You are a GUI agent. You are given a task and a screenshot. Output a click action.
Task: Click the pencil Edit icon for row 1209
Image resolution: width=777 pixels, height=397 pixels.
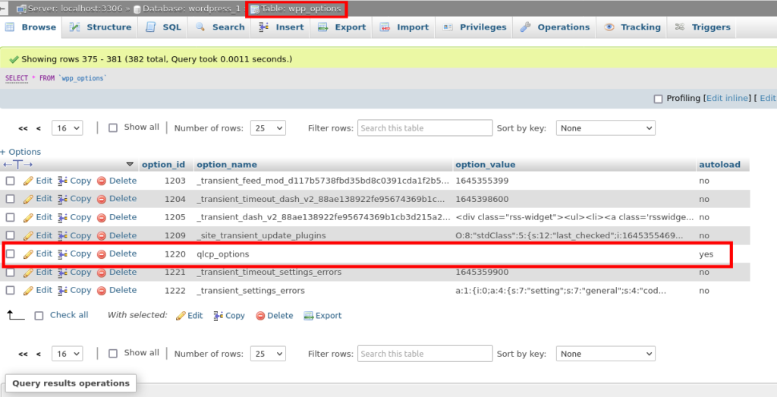coord(28,236)
